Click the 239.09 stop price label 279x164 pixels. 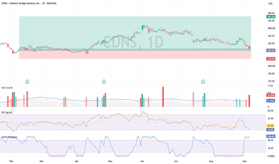point(271,59)
